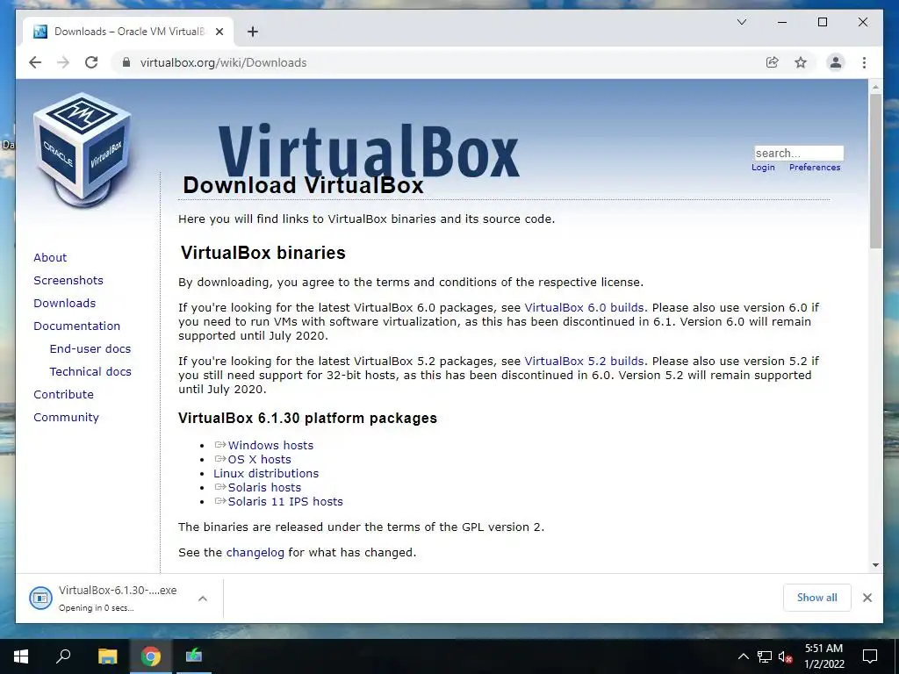Open Documentation in sidebar
Viewport: 899px width, 674px height.
tap(77, 326)
